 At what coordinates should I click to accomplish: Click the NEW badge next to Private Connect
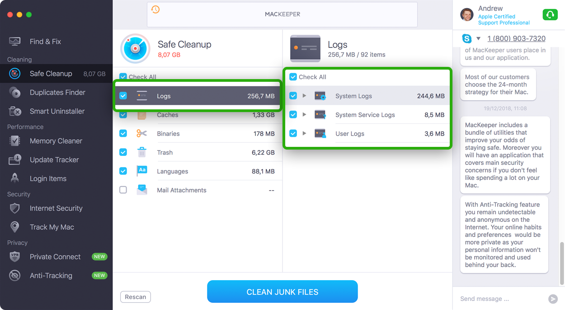point(99,257)
